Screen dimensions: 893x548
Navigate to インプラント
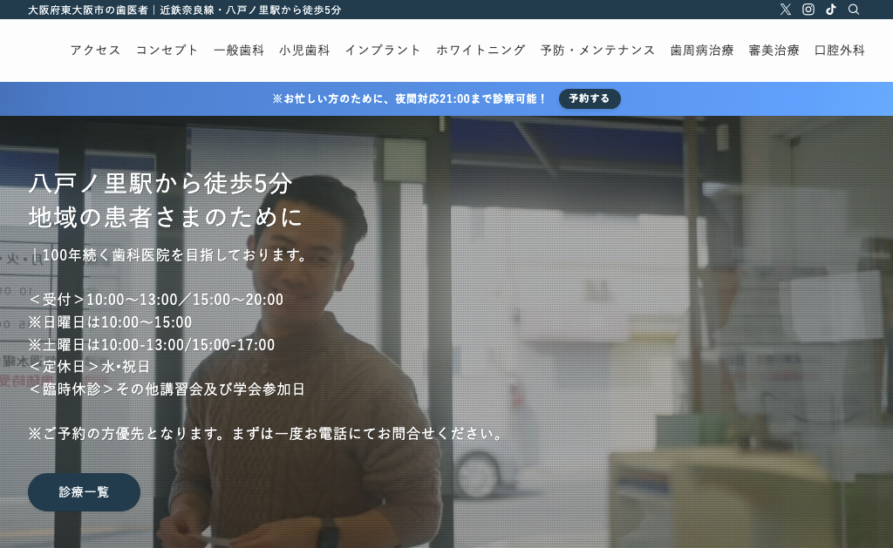click(383, 51)
